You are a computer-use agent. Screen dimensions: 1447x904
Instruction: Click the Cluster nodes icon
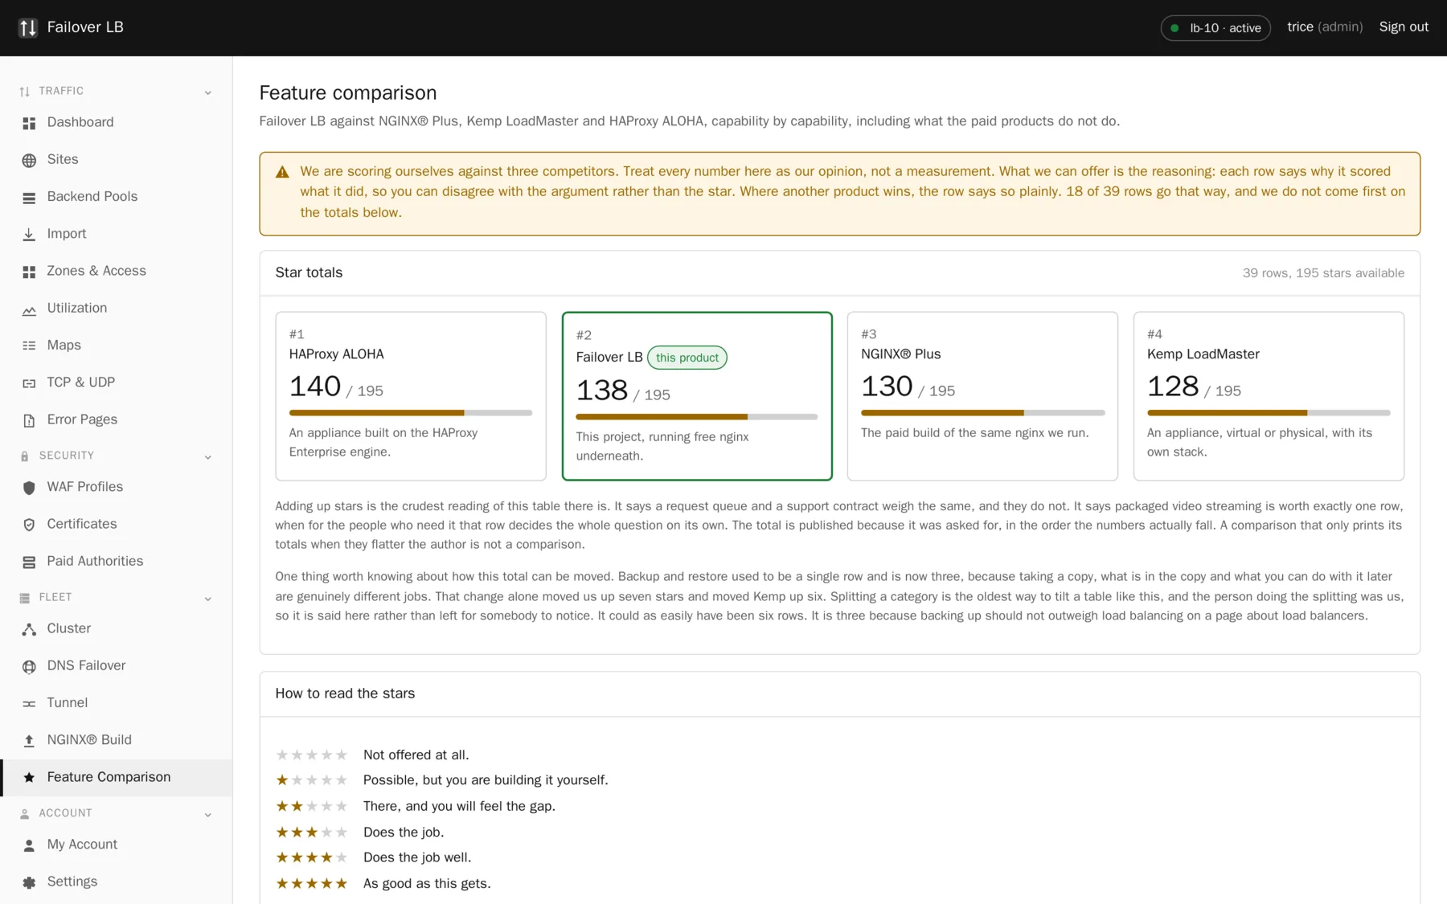(x=29, y=629)
